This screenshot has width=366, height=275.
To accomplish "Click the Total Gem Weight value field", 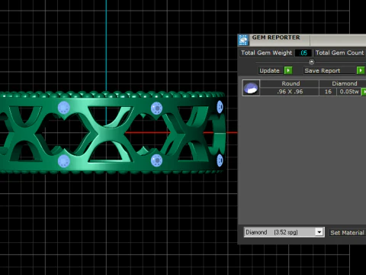I will 303,53.
